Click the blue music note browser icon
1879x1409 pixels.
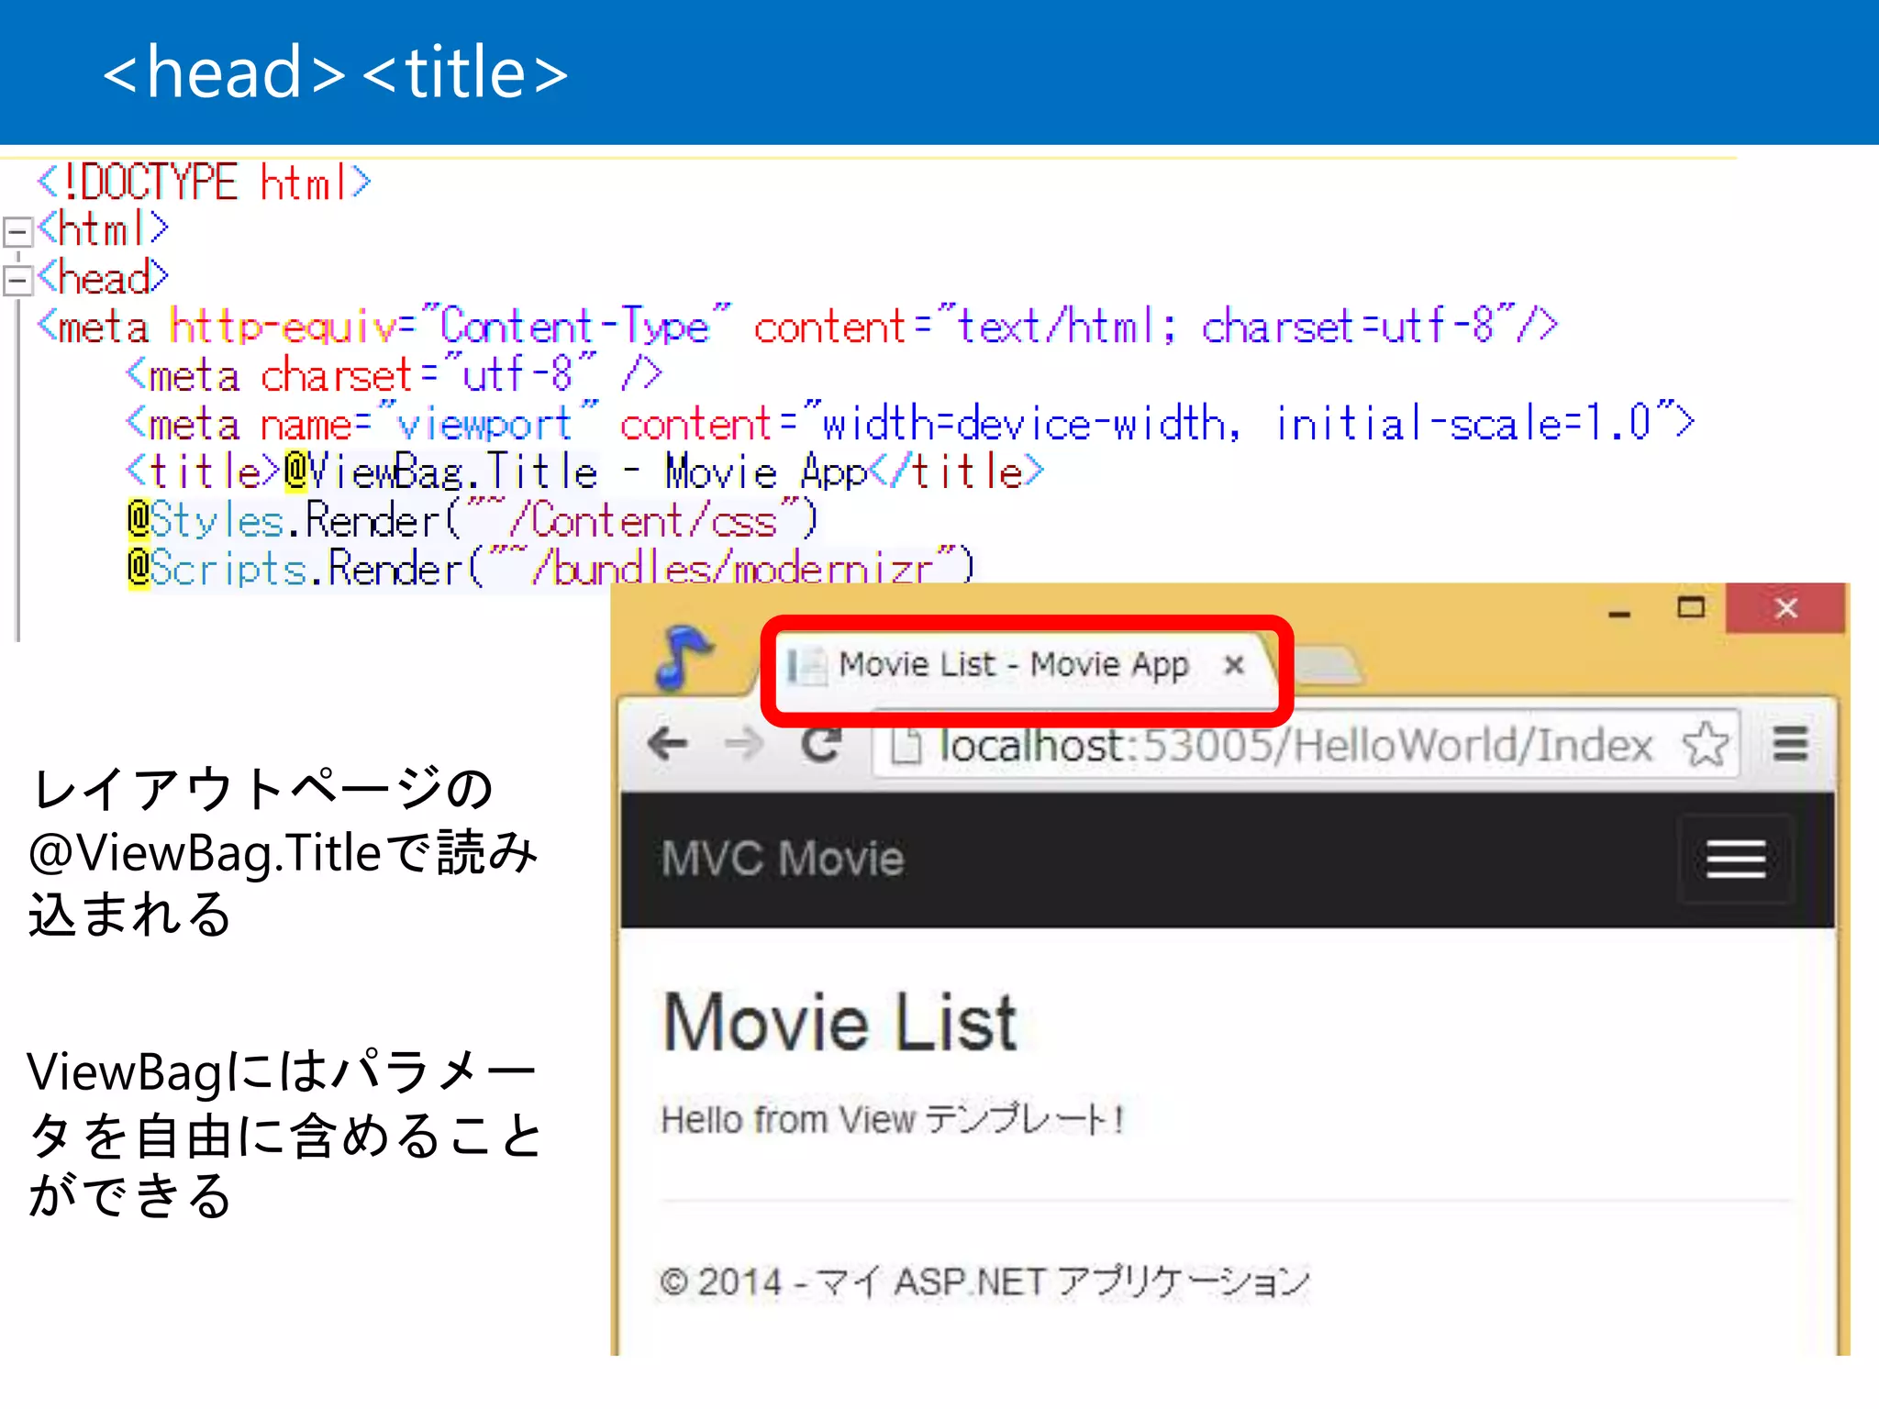click(x=684, y=657)
